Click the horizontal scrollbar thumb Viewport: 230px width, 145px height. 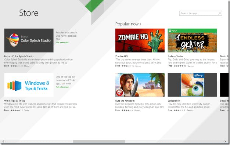[x=99, y=141]
